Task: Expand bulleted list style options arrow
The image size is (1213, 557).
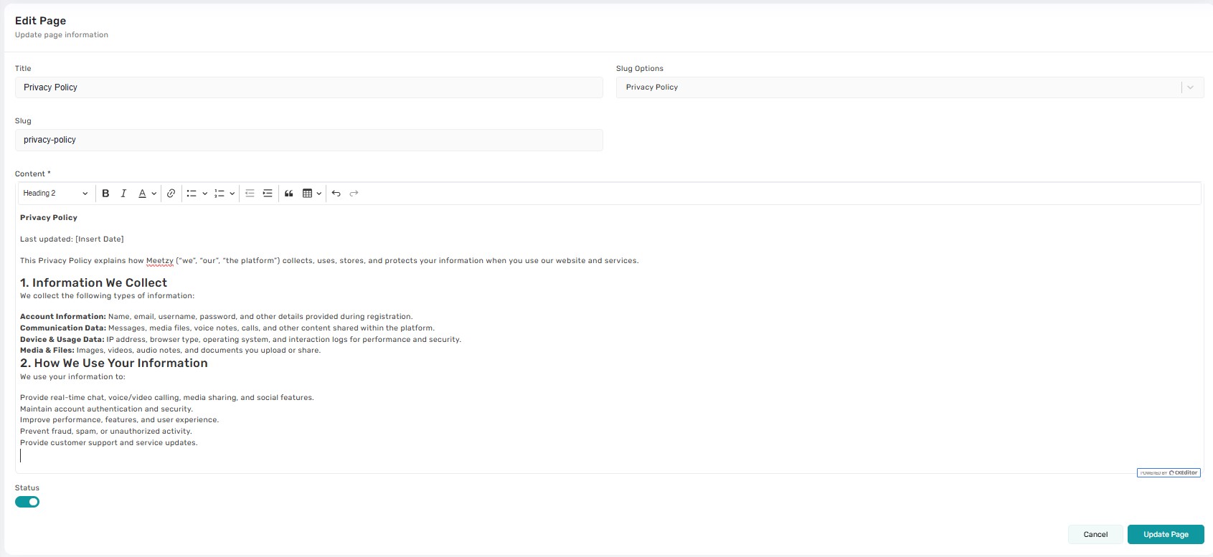Action: (205, 194)
